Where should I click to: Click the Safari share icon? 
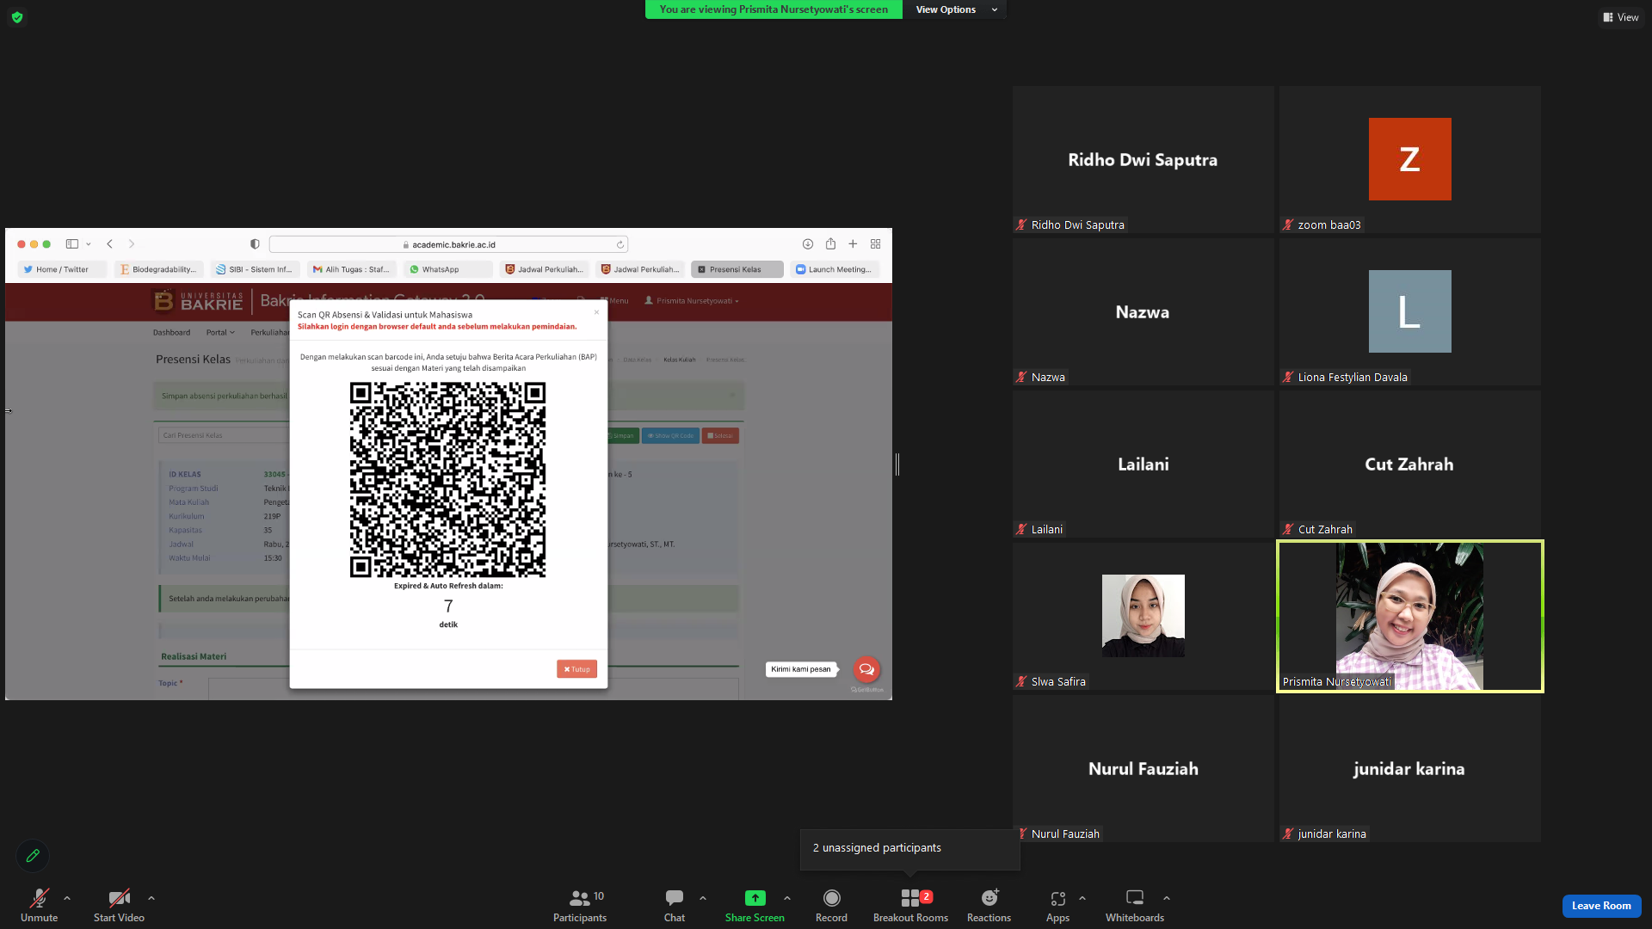pos(830,244)
